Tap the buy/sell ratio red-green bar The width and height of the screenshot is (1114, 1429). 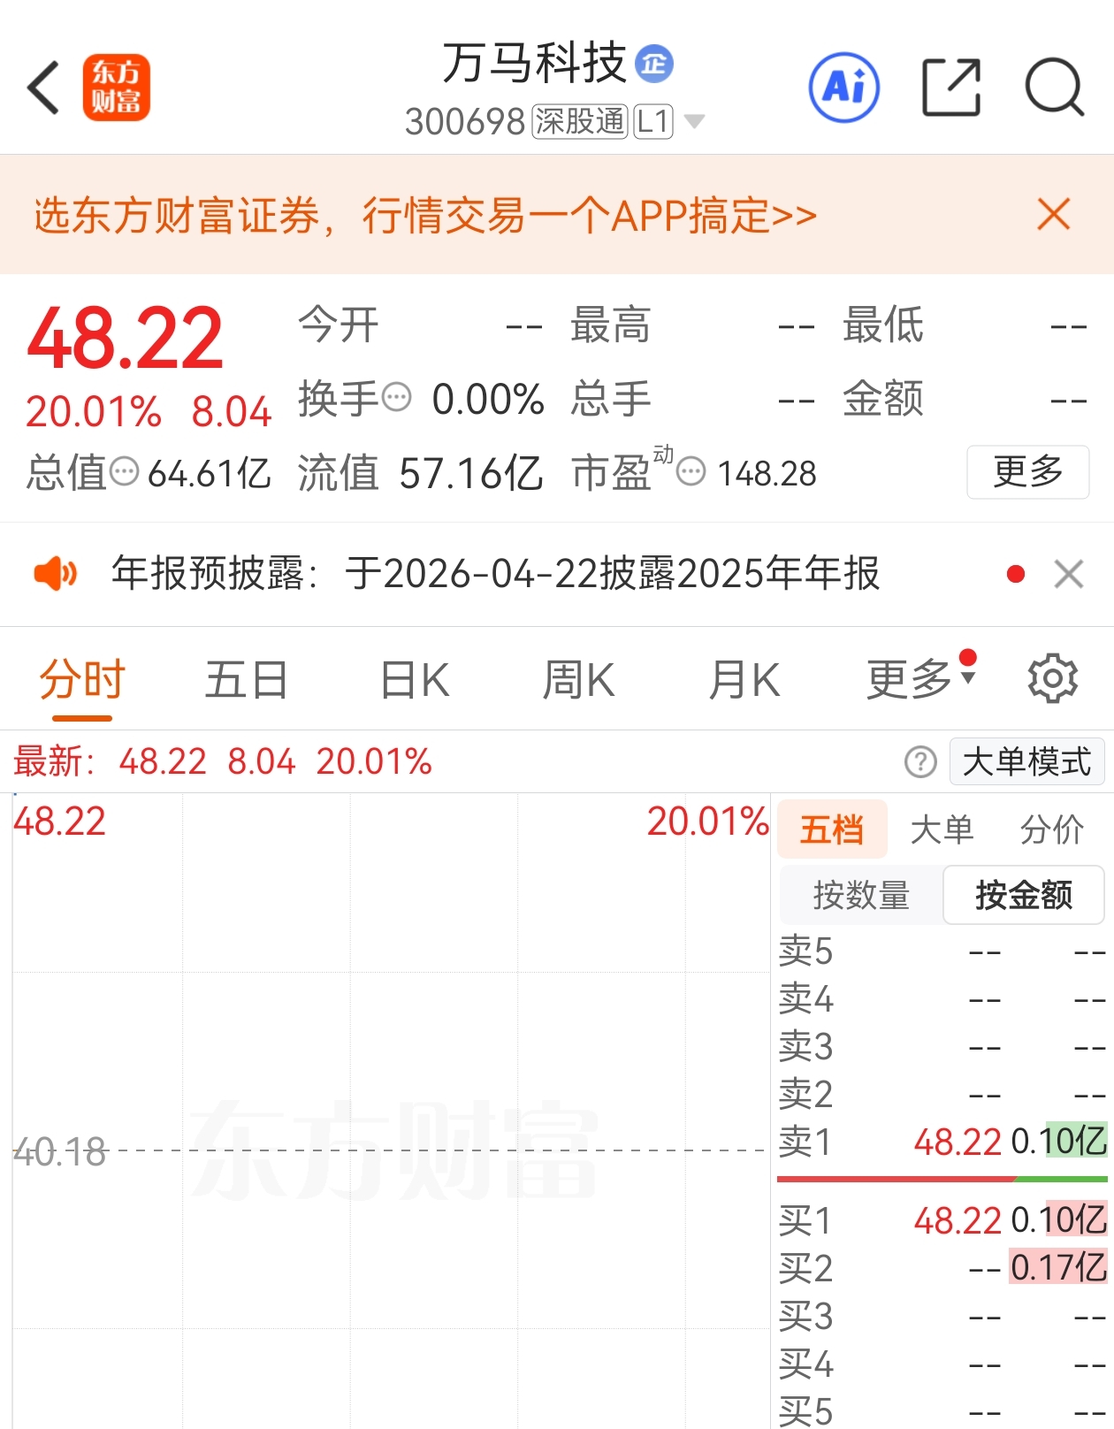pos(942,1179)
